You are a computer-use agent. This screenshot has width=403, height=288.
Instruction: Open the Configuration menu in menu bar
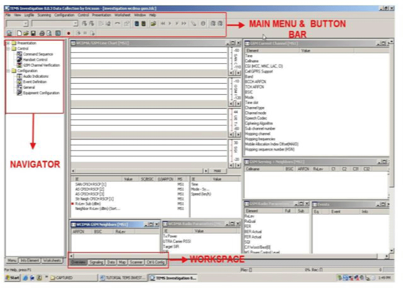point(64,15)
